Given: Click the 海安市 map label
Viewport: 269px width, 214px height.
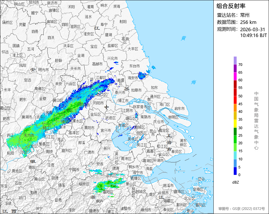Looking at the screenshot, I should click(133, 78).
